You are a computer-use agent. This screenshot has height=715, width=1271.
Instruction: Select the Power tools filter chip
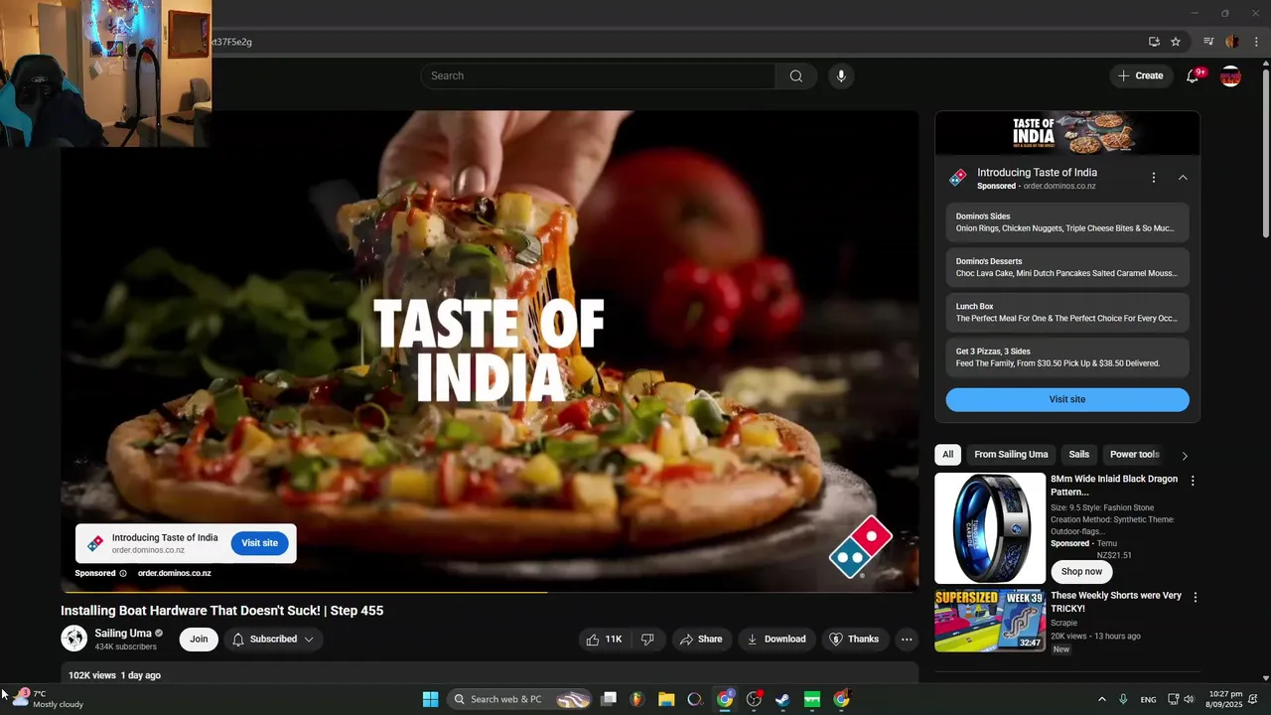pos(1134,455)
